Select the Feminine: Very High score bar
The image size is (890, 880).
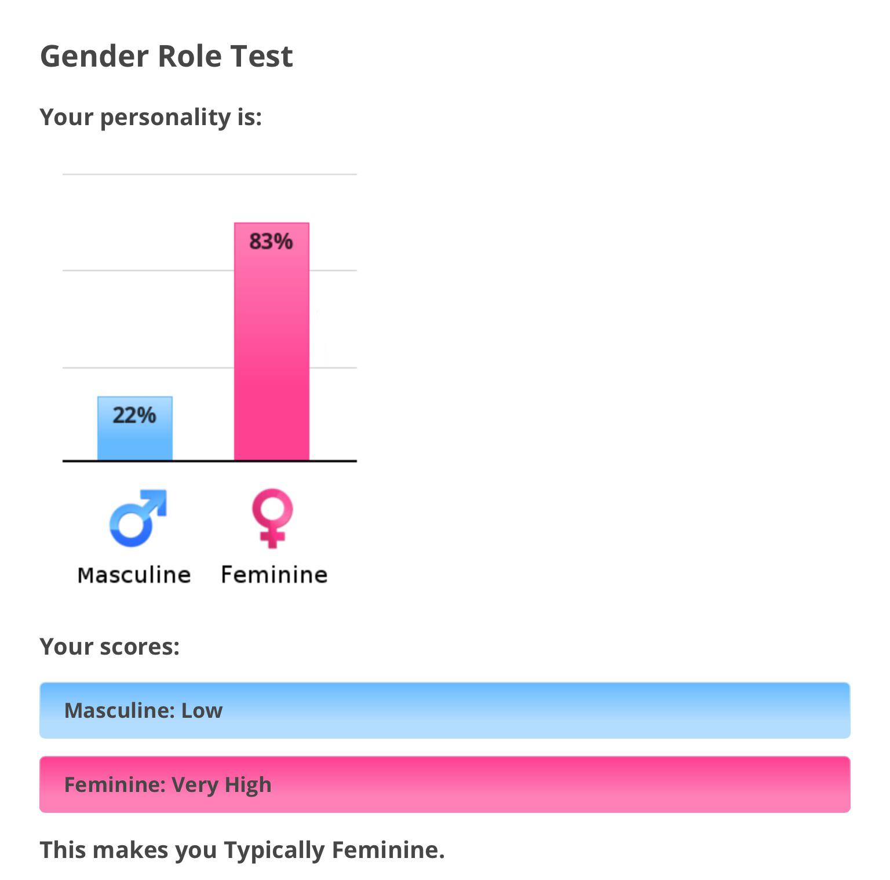click(x=521, y=784)
